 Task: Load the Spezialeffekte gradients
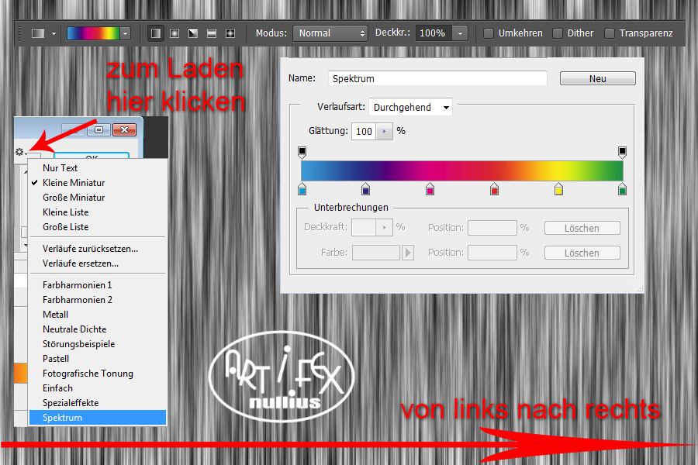click(x=98, y=402)
